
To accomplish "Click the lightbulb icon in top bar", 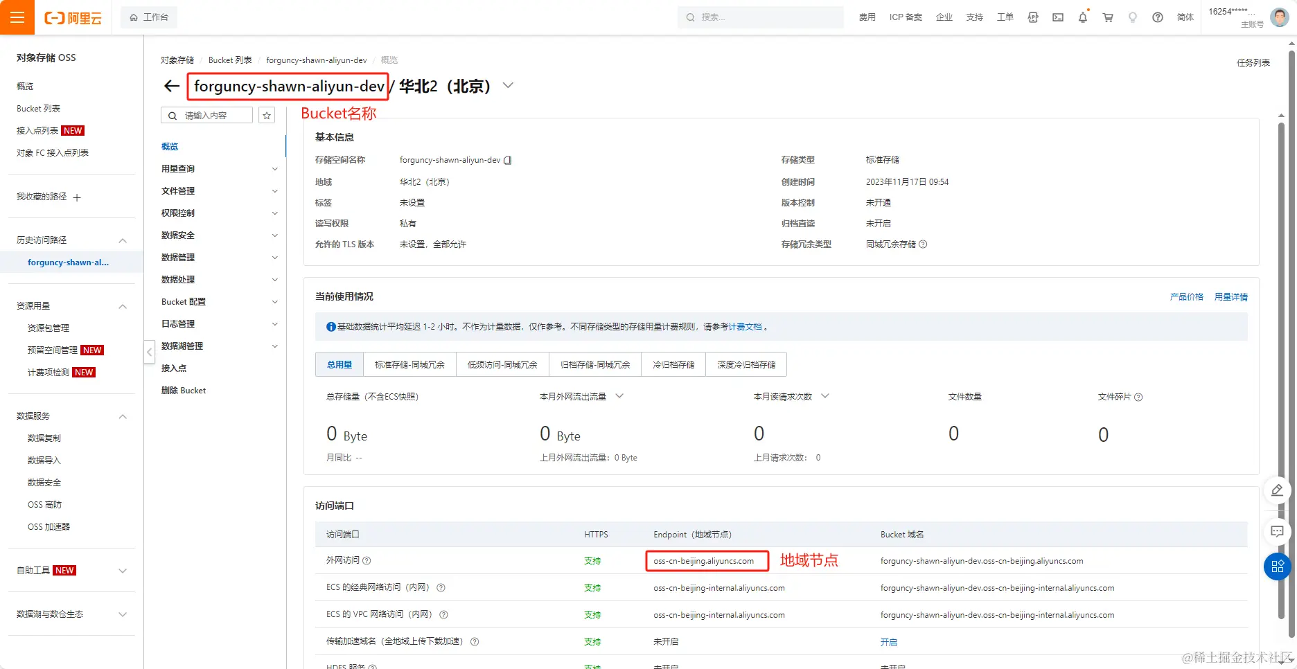I will pos(1133,17).
